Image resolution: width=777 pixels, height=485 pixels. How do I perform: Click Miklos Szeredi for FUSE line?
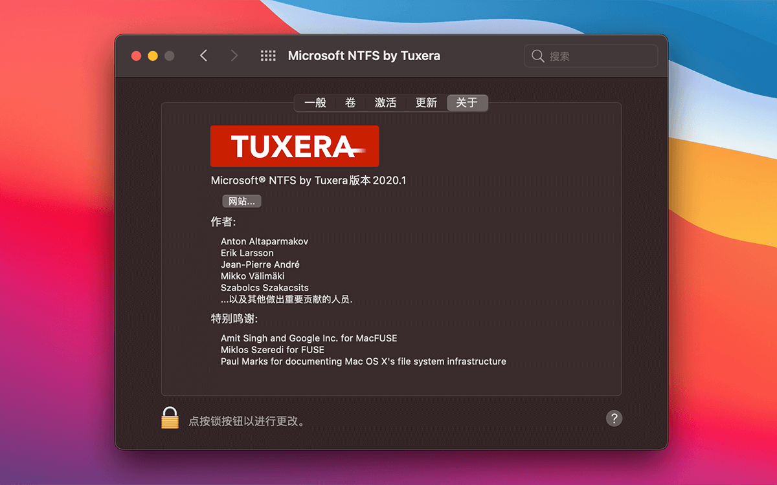[272, 350]
